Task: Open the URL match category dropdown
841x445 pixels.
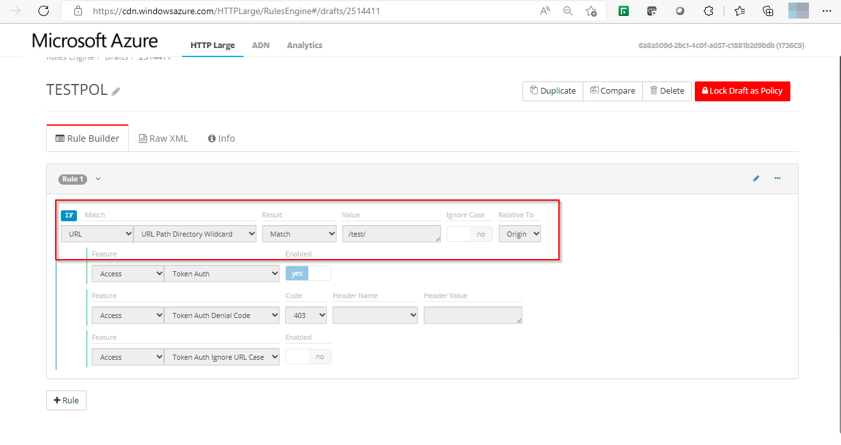Action: click(x=96, y=234)
